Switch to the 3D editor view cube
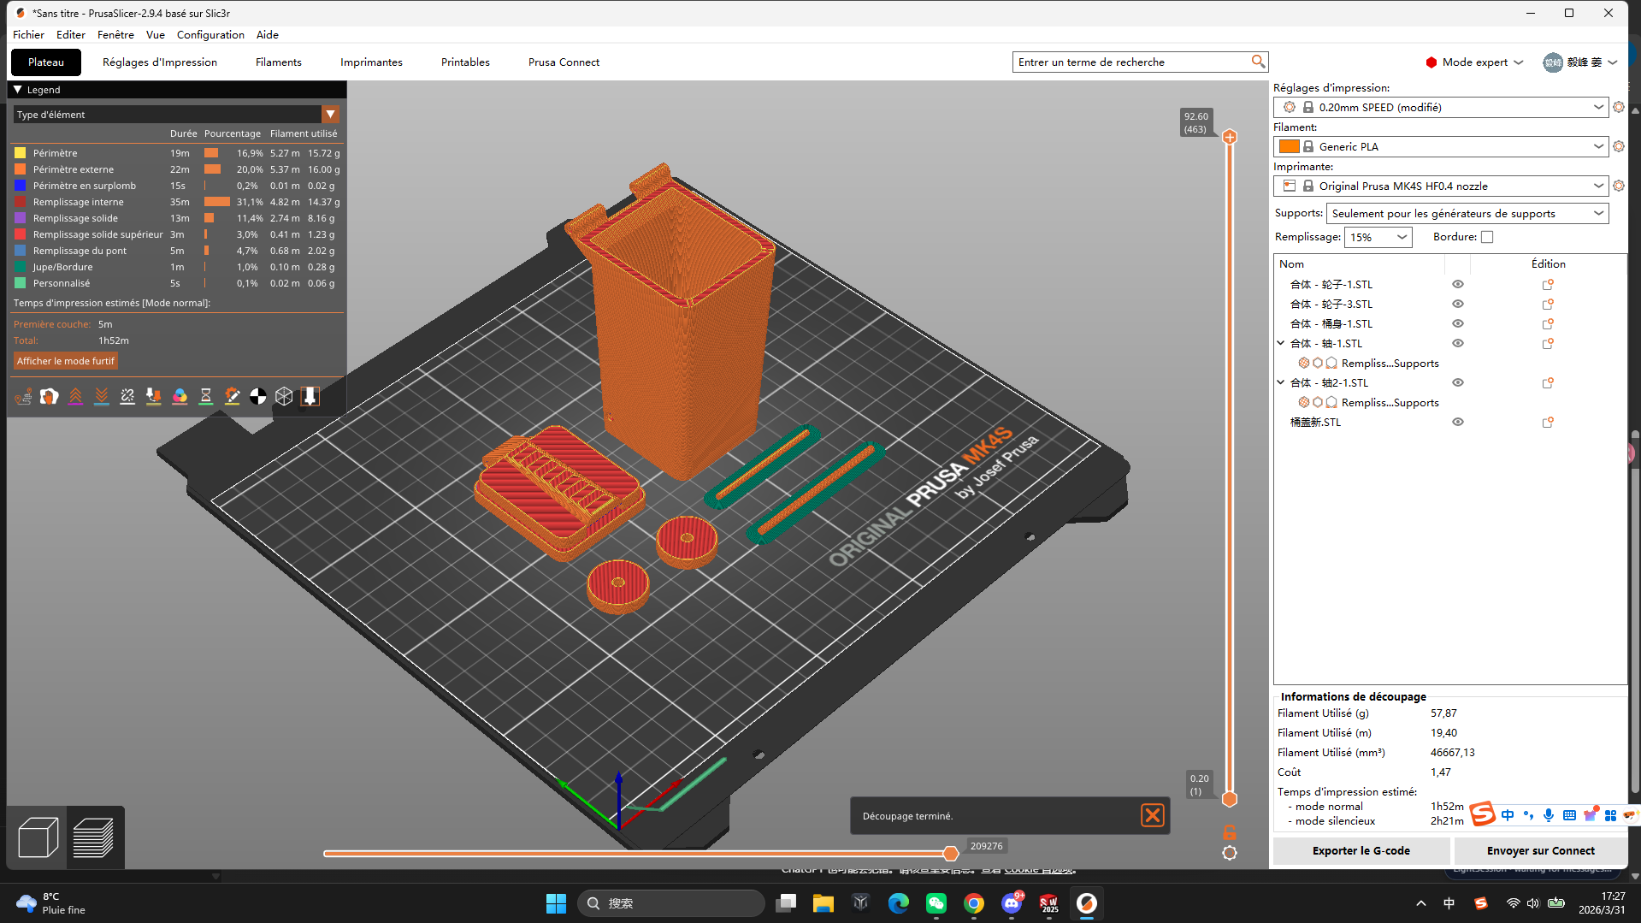Screen dimensions: 1641x923 38,837
